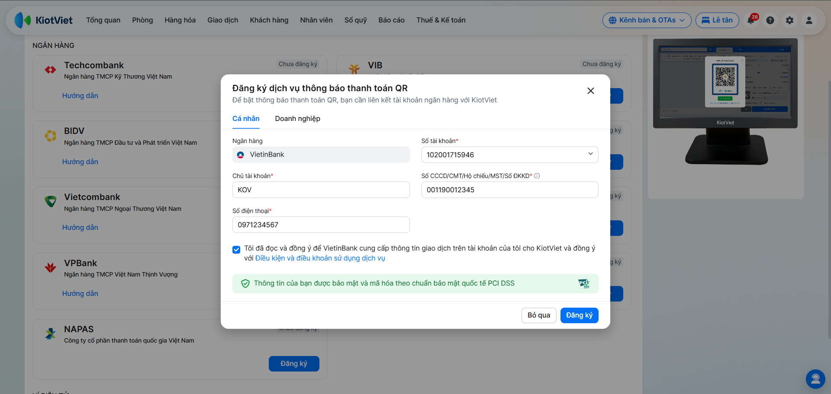Click the Techcombank logo icon
The height and width of the screenshot is (394, 831).
pos(51,70)
